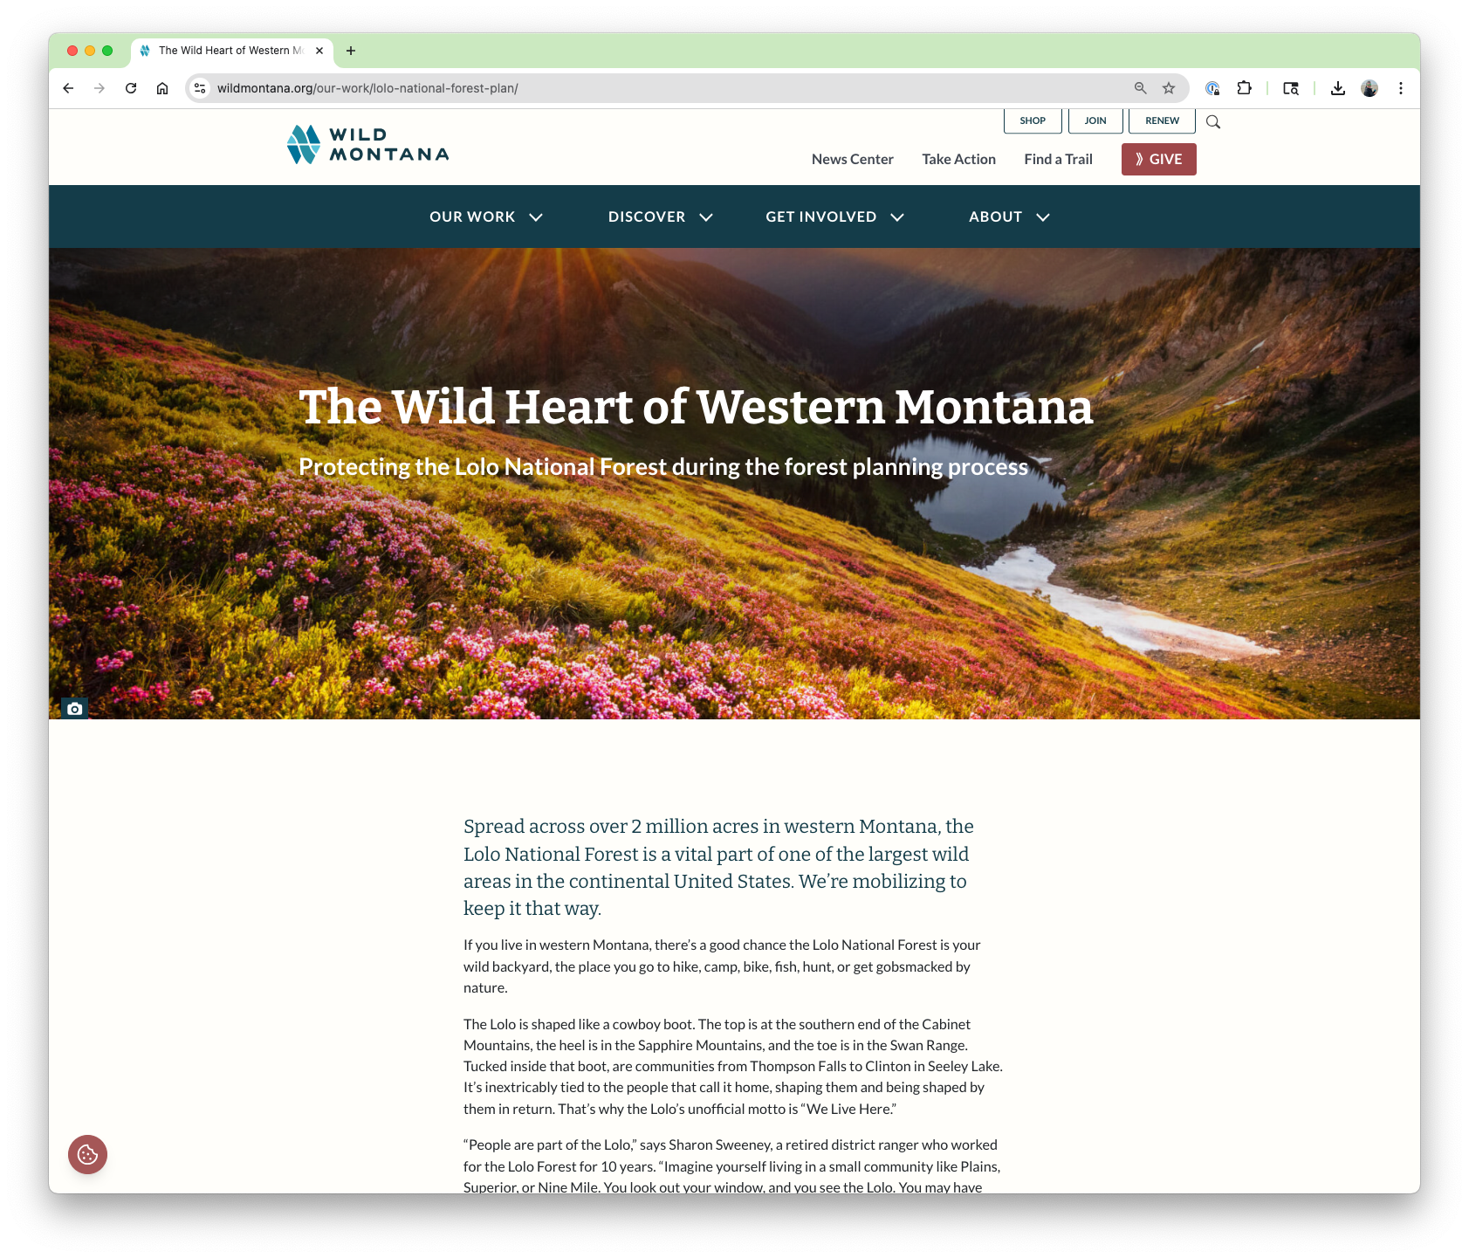Click the RENEW button
The width and height of the screenshot is (1469, 1258).
coord(1162,120)
